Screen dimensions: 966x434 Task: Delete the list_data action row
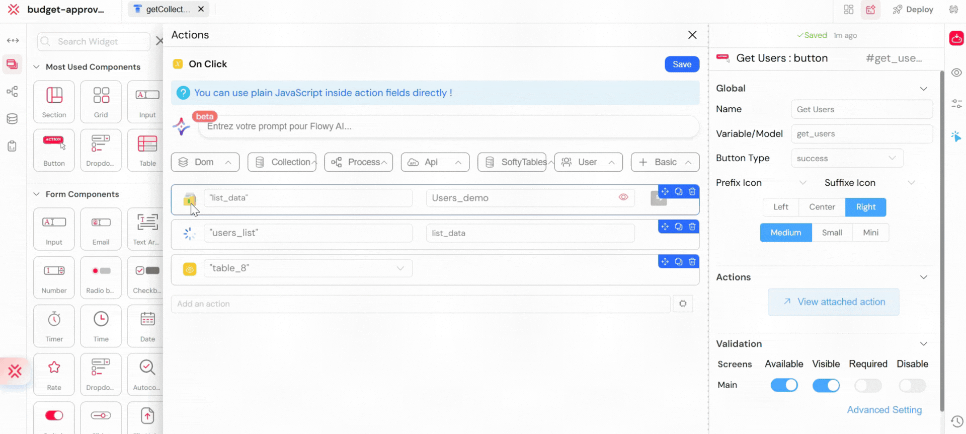click(x=692, y=192)
